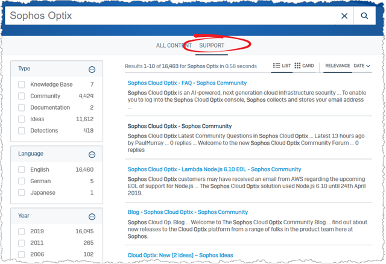Check the Knowledge Base filter
Viewport: 386px width, 264px height.
tap(22, 84)
